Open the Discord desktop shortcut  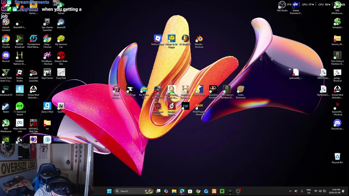click(6, 57)
